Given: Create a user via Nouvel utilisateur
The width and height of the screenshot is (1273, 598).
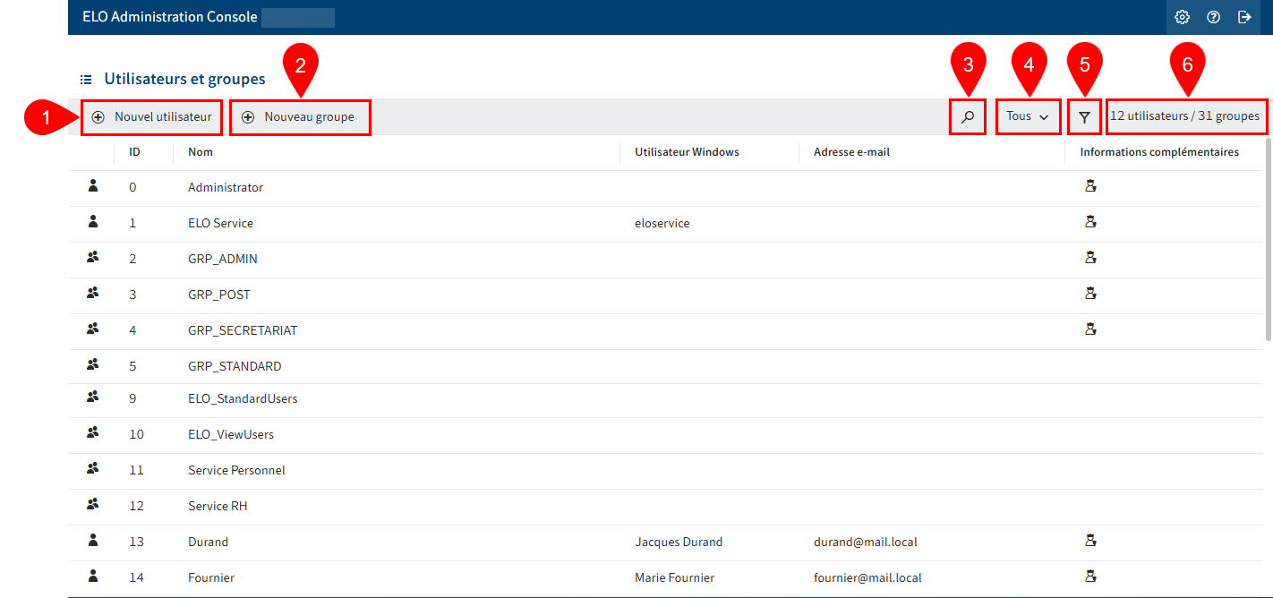Looking at the screenshot, I should tap(151, 116).
